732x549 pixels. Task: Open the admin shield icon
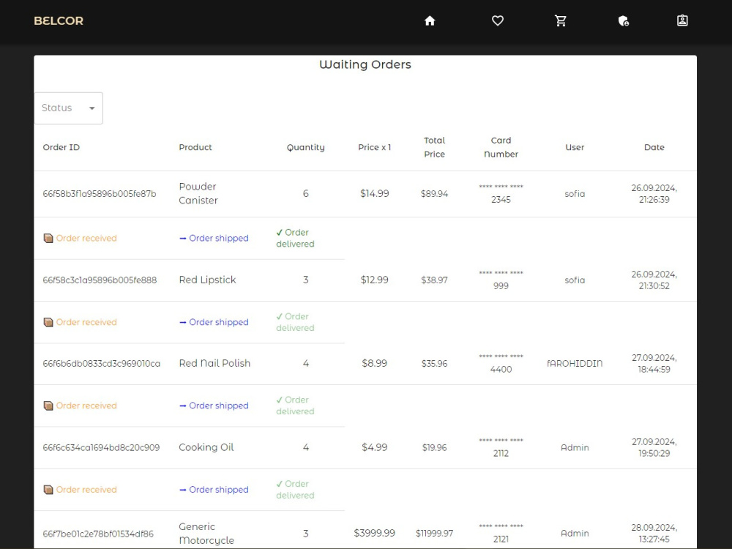623,20
